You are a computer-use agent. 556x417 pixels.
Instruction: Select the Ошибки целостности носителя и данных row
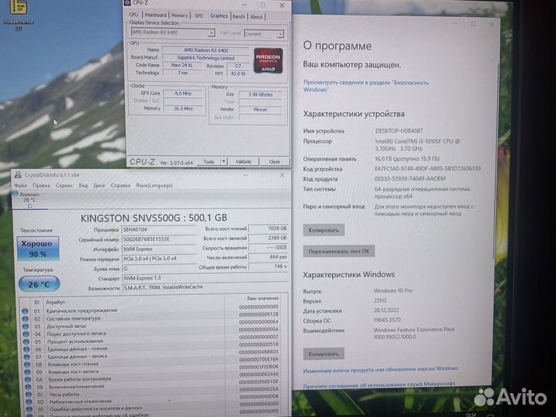(x=152, y=409)
